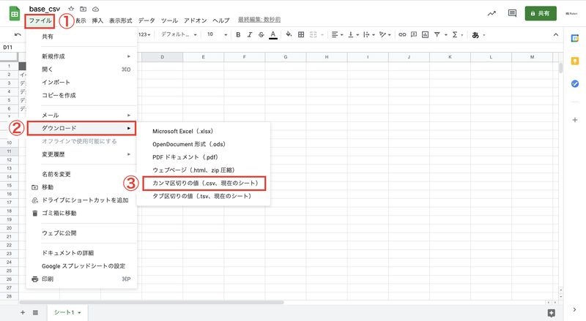586x321 pixels.
Task: Open the fill color paint bucket
Action: [x=289, y=34]
